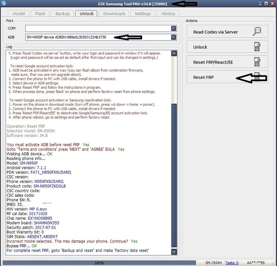
Task: Click the Reset FRP/React/EE button
Action: pos(228,62)
